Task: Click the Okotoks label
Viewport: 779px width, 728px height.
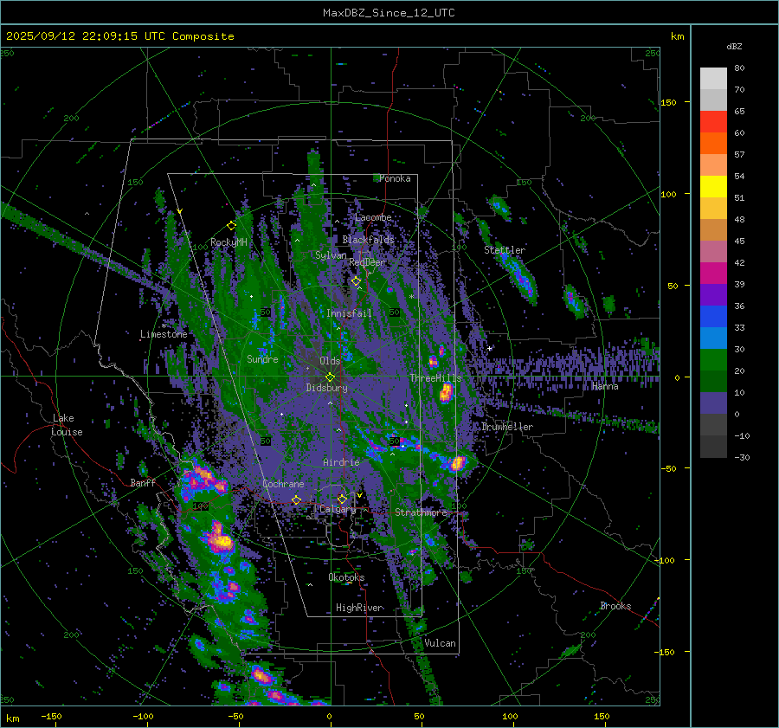Action: tap(346, 577)
